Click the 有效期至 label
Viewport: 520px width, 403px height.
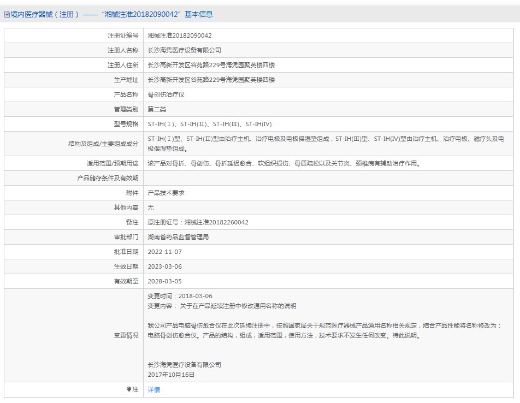[126, 281]
